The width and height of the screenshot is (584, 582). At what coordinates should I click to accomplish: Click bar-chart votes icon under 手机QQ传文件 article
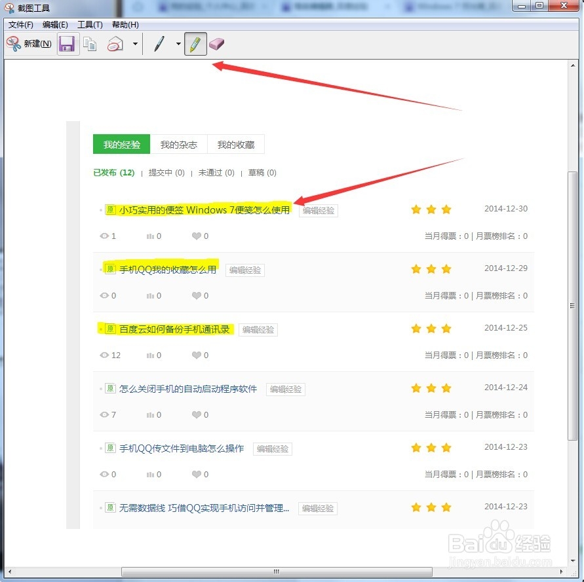click(x=150, y=475)
